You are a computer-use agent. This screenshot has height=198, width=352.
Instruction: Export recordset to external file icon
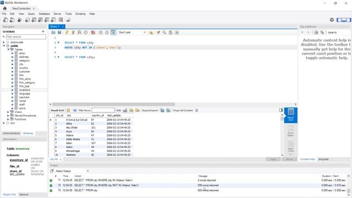pyautogui.click(x=162, y=111)
